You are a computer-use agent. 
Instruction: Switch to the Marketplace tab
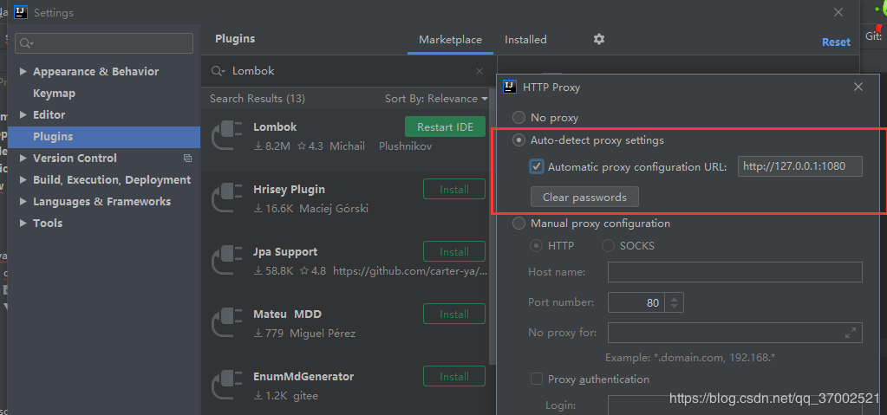click(x=450, y=40)
